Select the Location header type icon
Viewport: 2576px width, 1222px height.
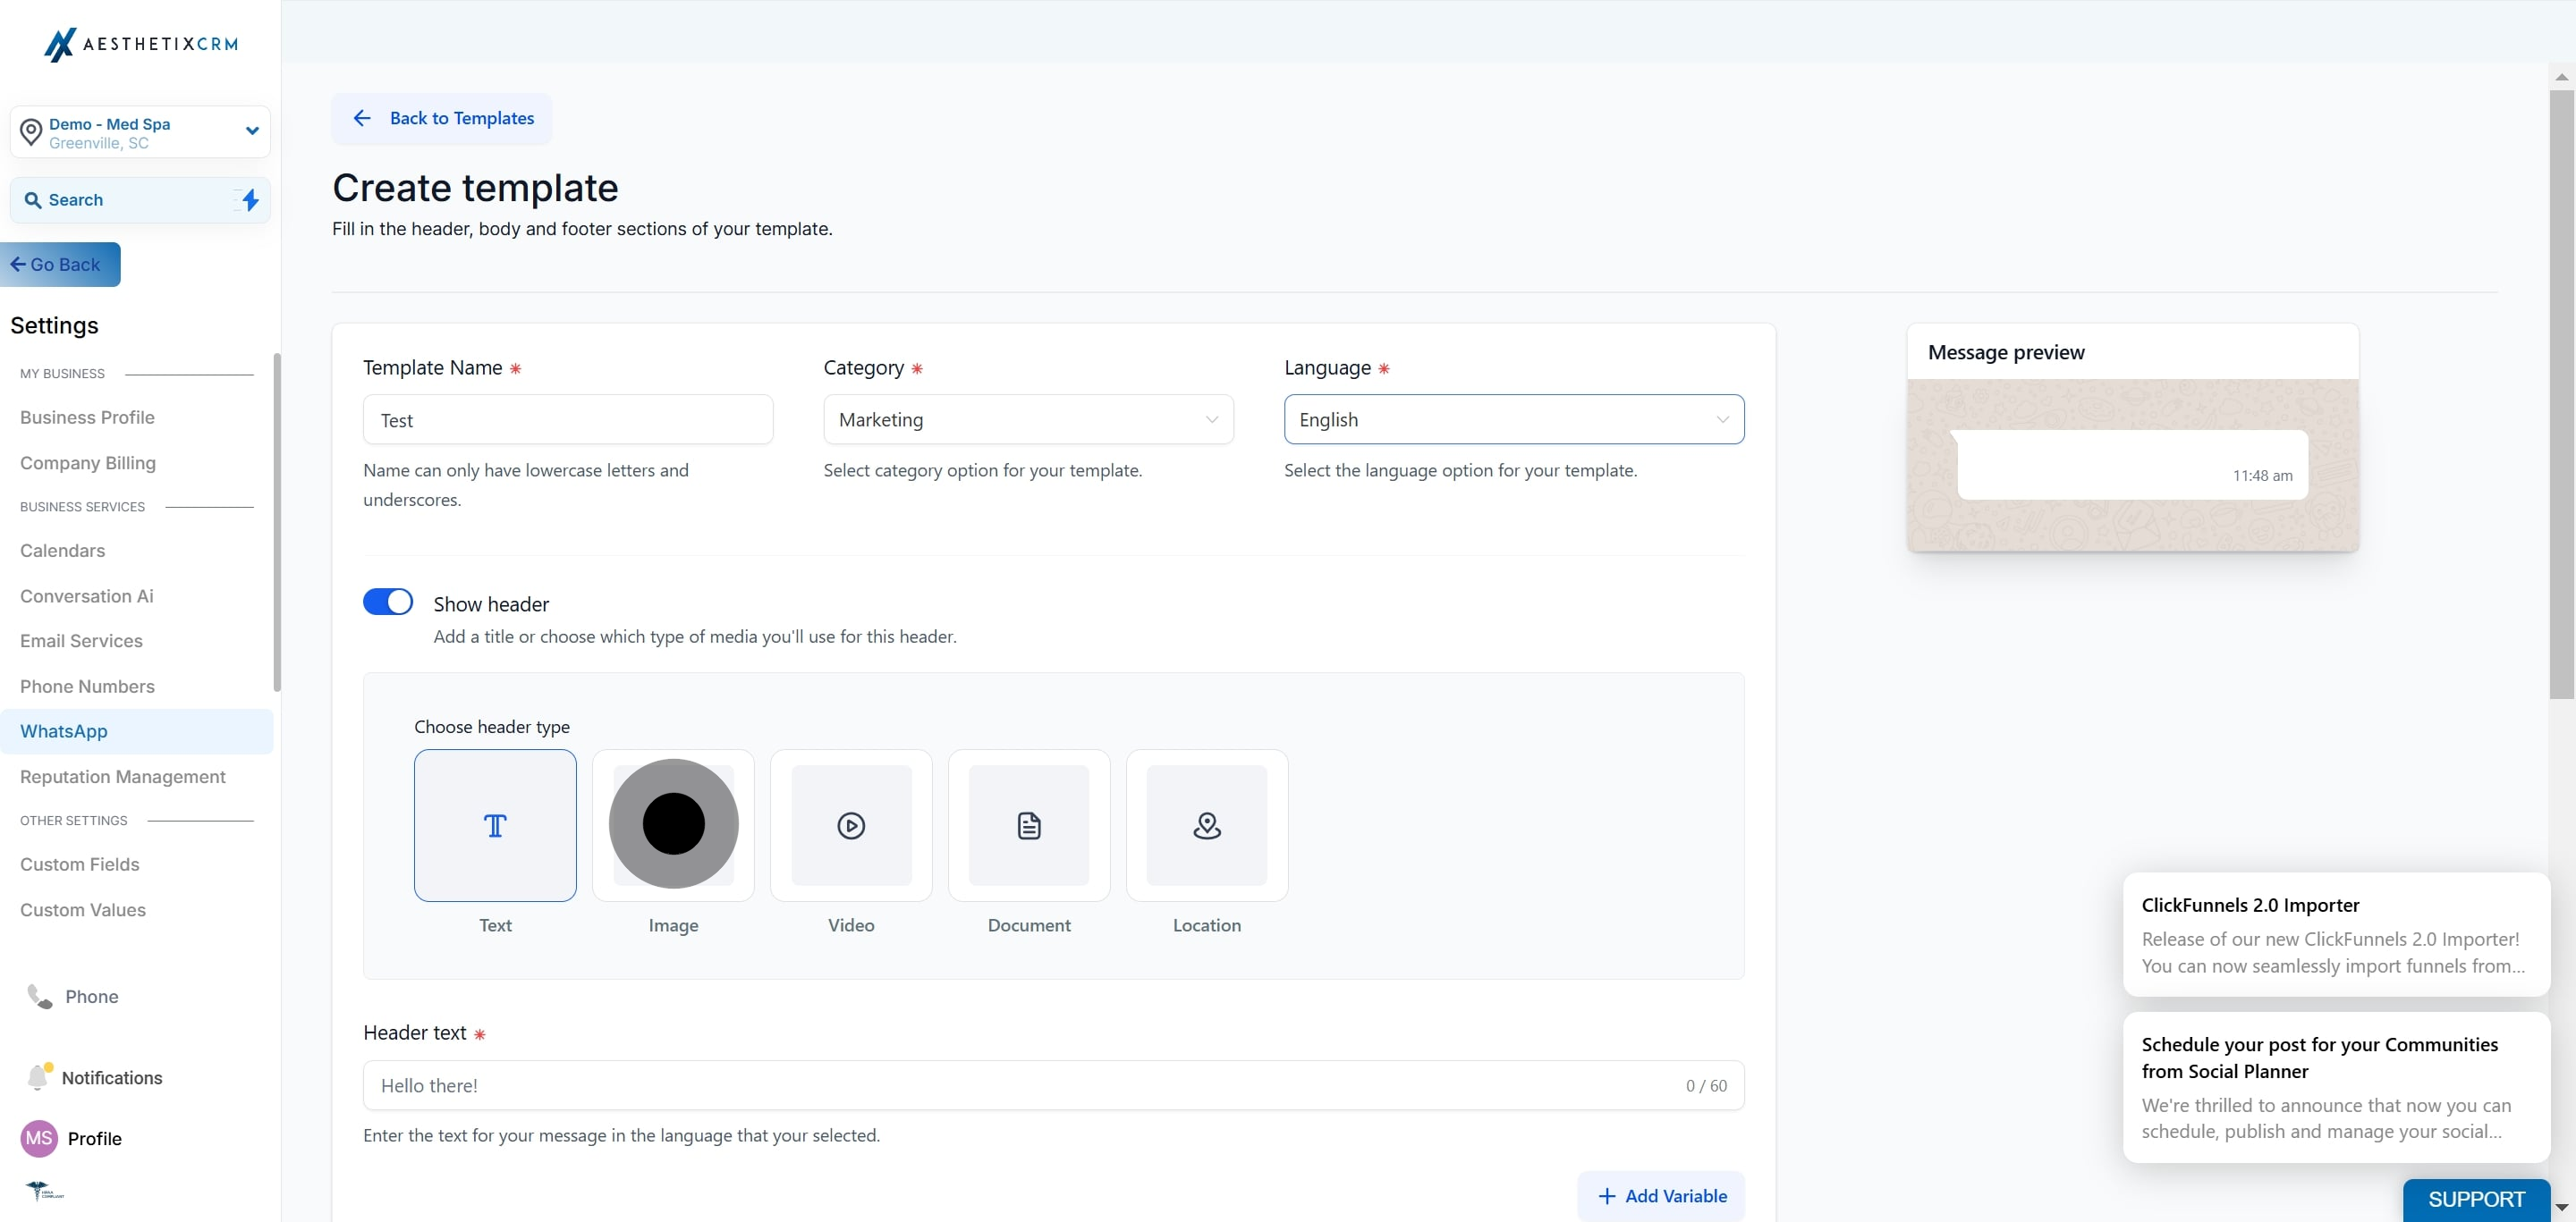(1207, 825)
